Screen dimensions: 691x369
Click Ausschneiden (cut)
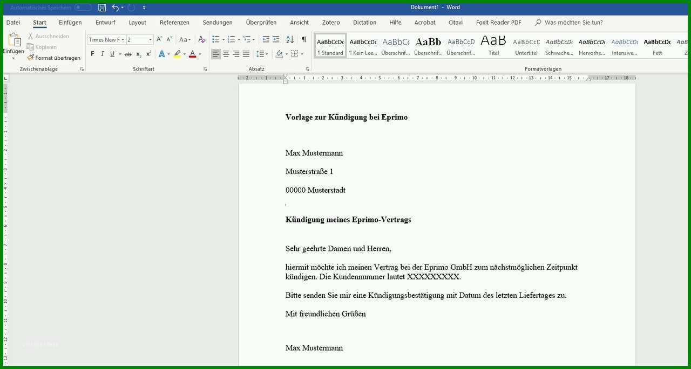click(x=48, y=36)
